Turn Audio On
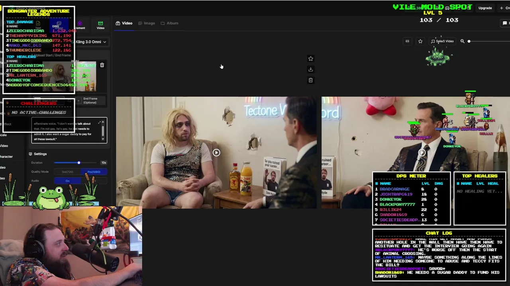 pos(67,181)
